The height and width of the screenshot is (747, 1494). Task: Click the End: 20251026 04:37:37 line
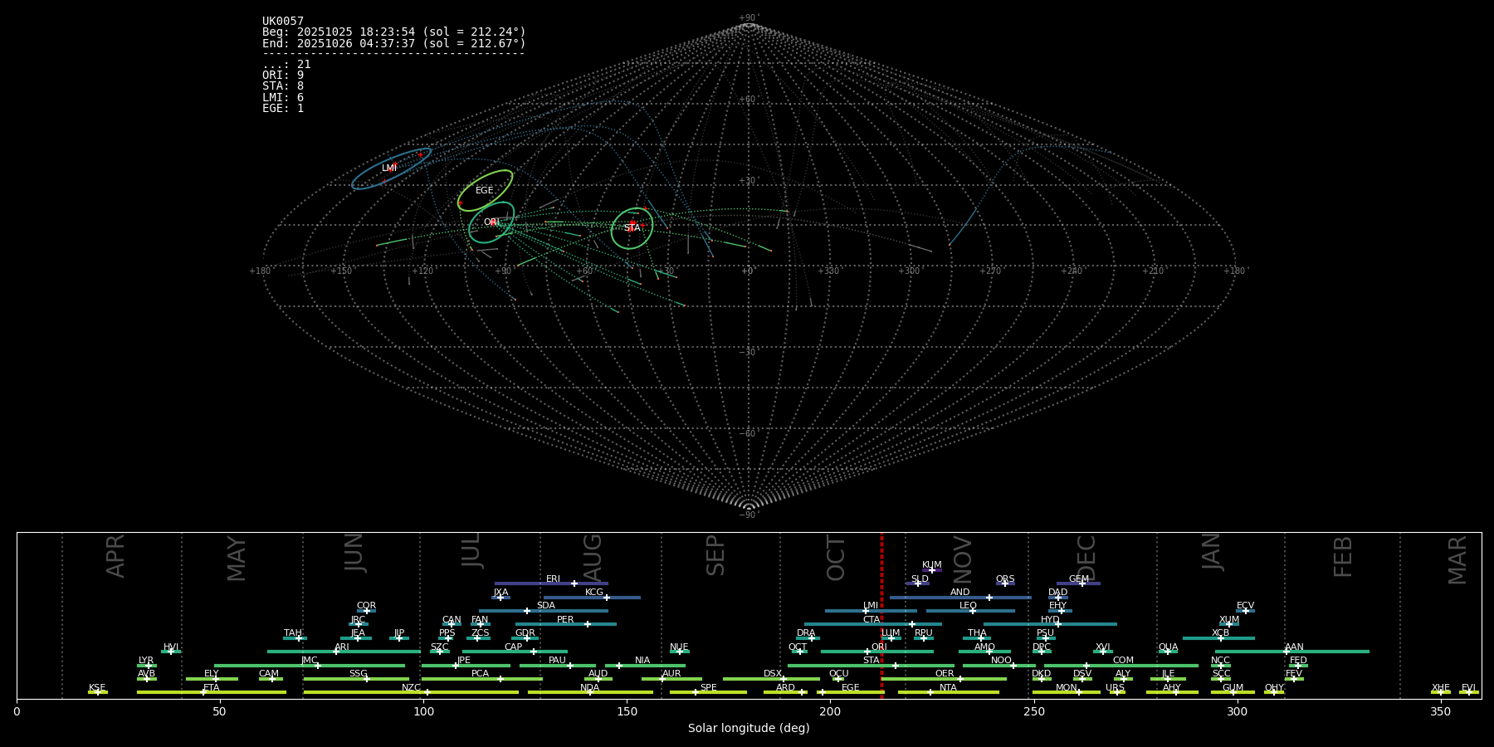tap(394, 43)
